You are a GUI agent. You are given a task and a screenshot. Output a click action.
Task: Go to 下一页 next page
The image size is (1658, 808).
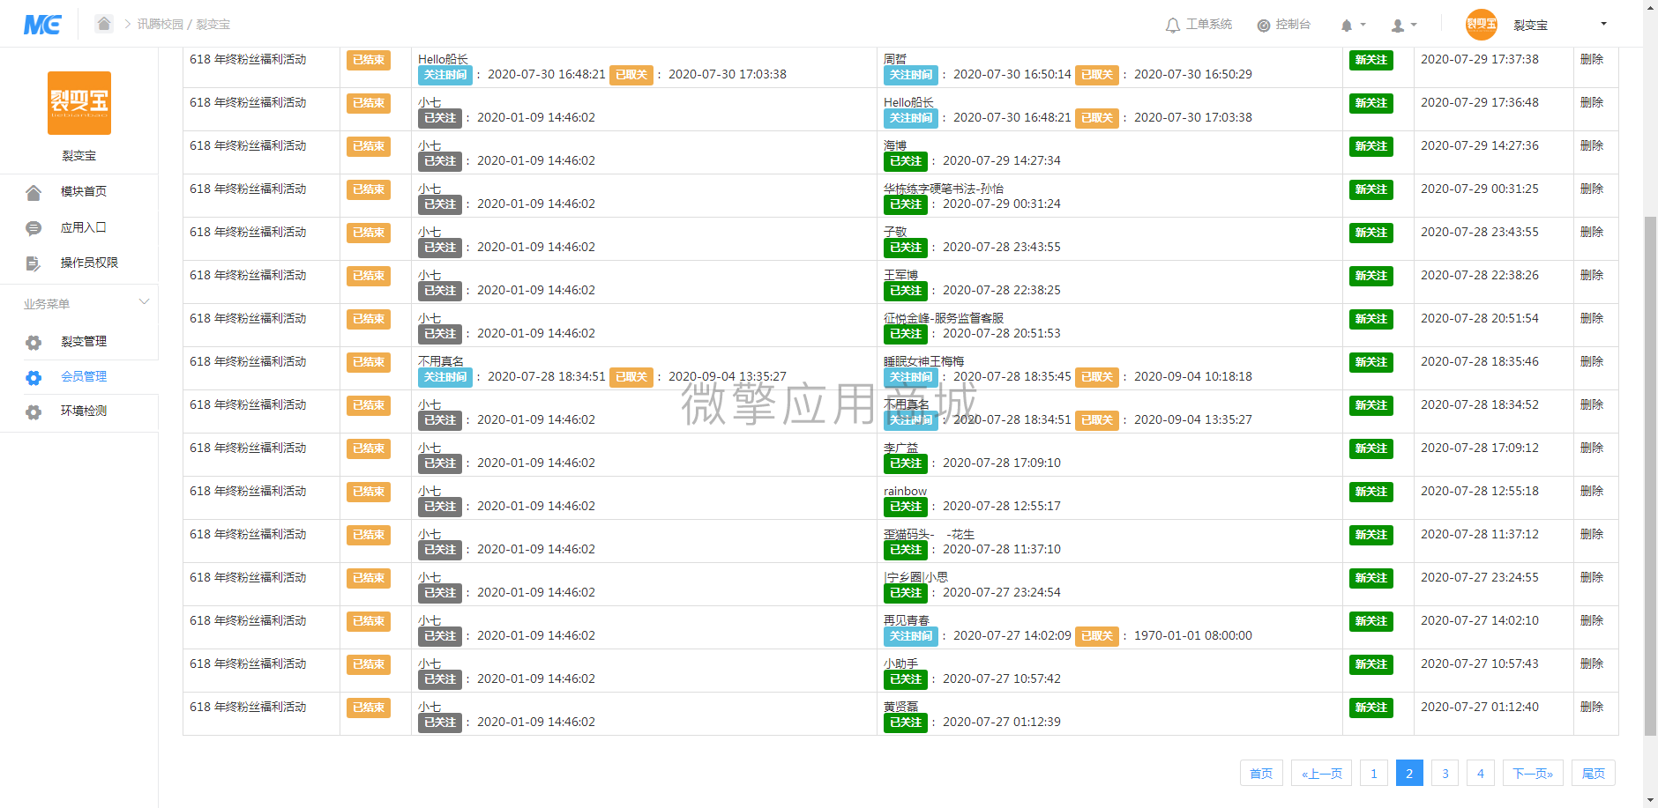click(1533, 774)
